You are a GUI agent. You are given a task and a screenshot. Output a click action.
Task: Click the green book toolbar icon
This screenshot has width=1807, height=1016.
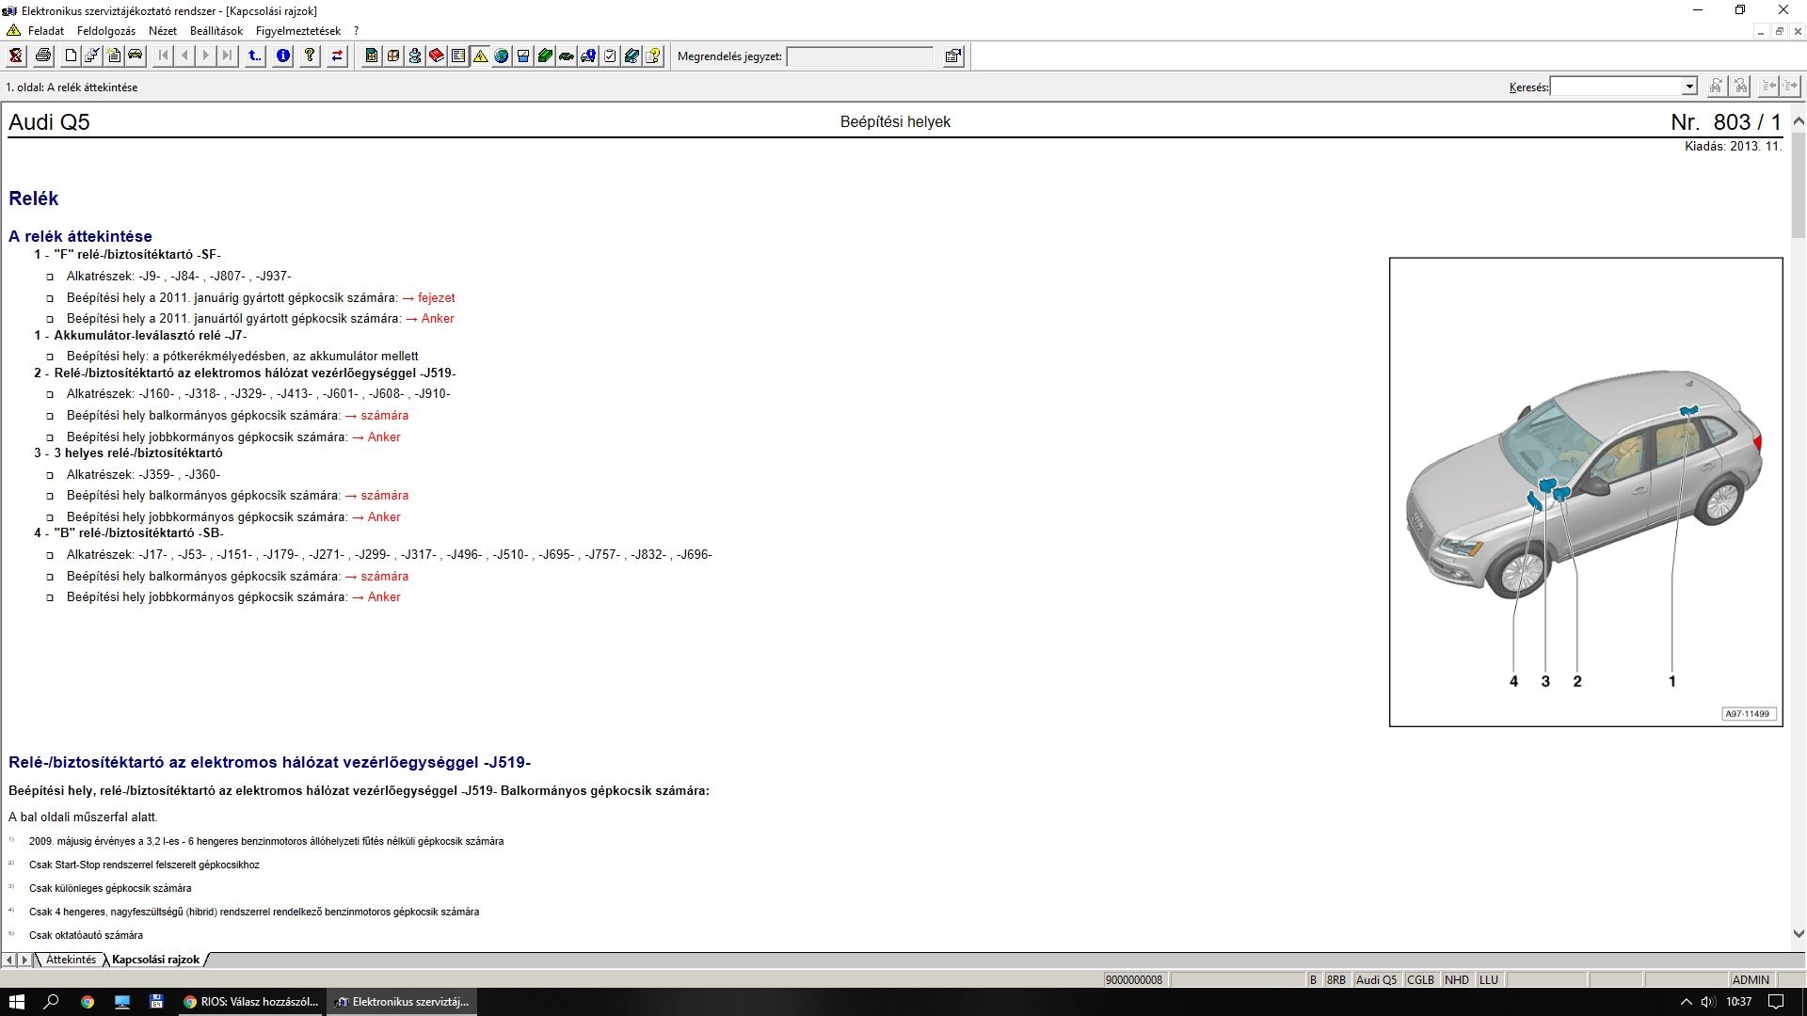point(545,56)
